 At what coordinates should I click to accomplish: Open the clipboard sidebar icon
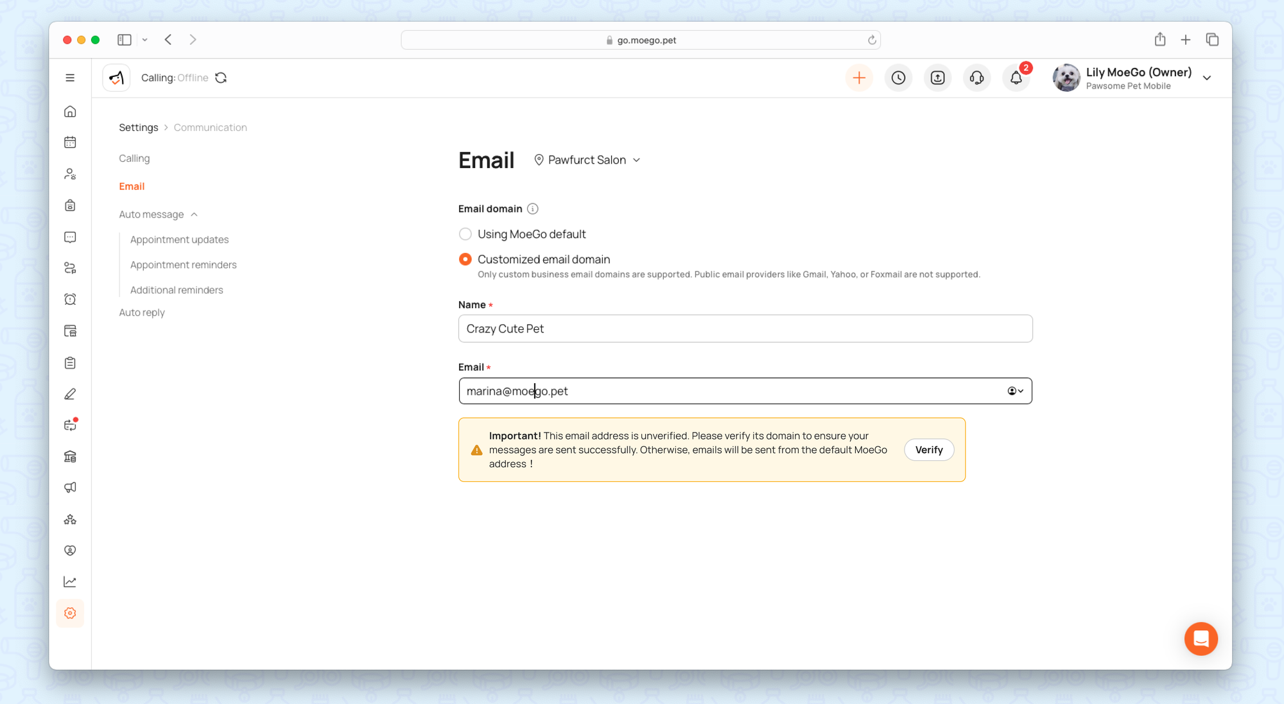pyautogui.click(x=70, y=363)
